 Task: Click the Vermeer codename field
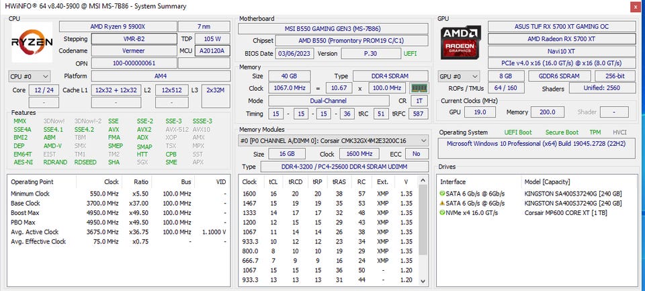tap(134, 51)
